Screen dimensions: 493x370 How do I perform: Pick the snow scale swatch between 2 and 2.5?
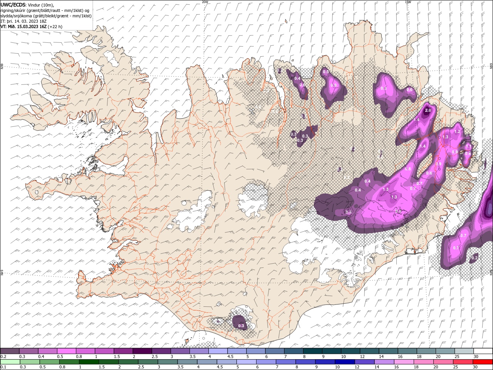[142, 351]
